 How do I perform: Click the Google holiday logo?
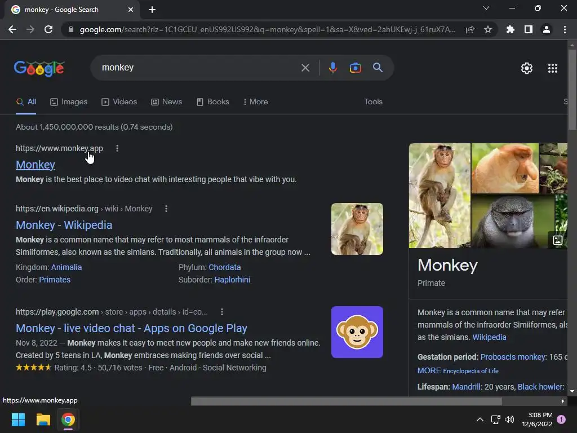coord(39,68)
